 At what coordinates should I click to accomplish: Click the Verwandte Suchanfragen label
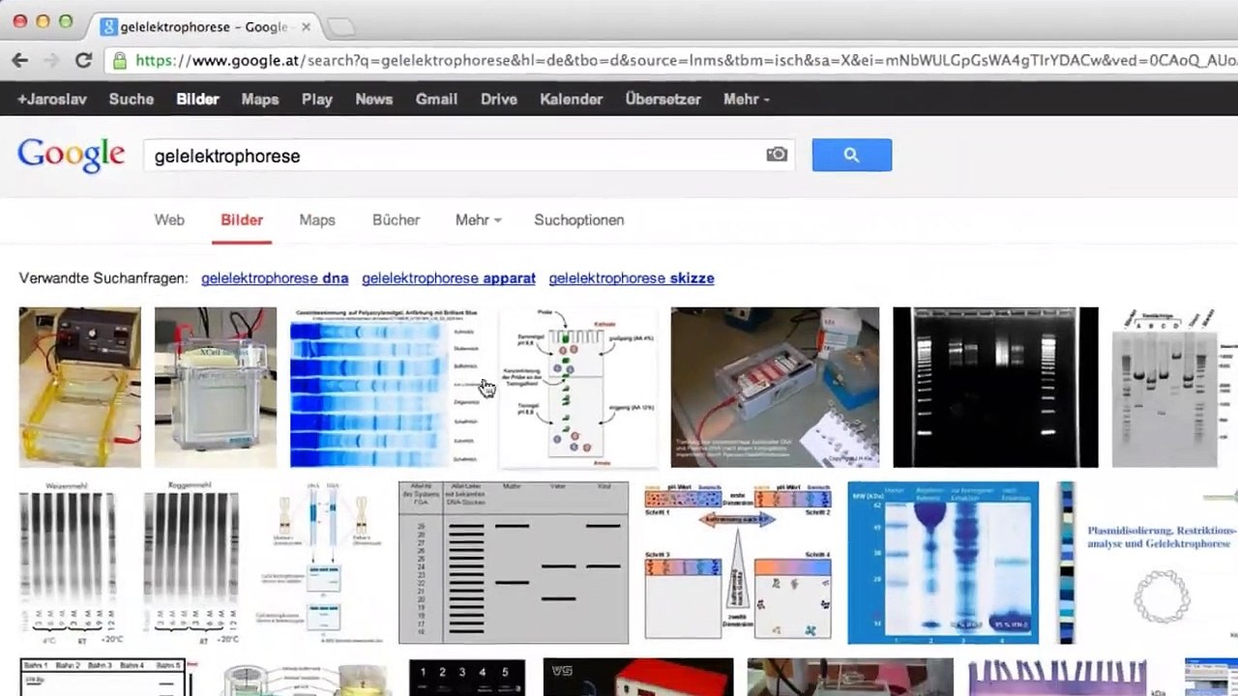point(103,278)
